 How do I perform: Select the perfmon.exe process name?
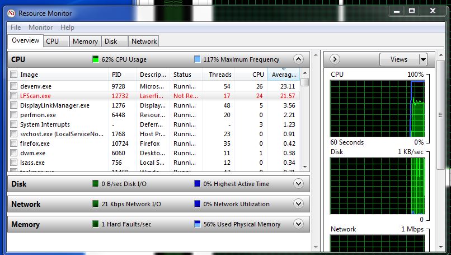point(38,115)
